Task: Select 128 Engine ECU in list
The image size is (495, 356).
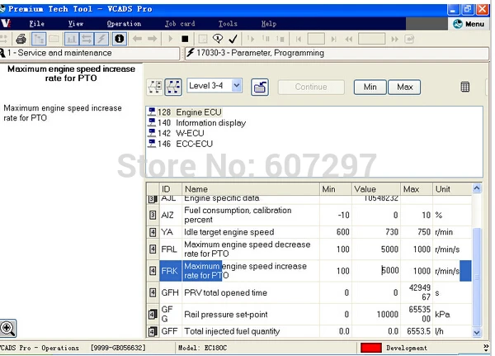Action: pyautogui.click(x=185, y=112)
